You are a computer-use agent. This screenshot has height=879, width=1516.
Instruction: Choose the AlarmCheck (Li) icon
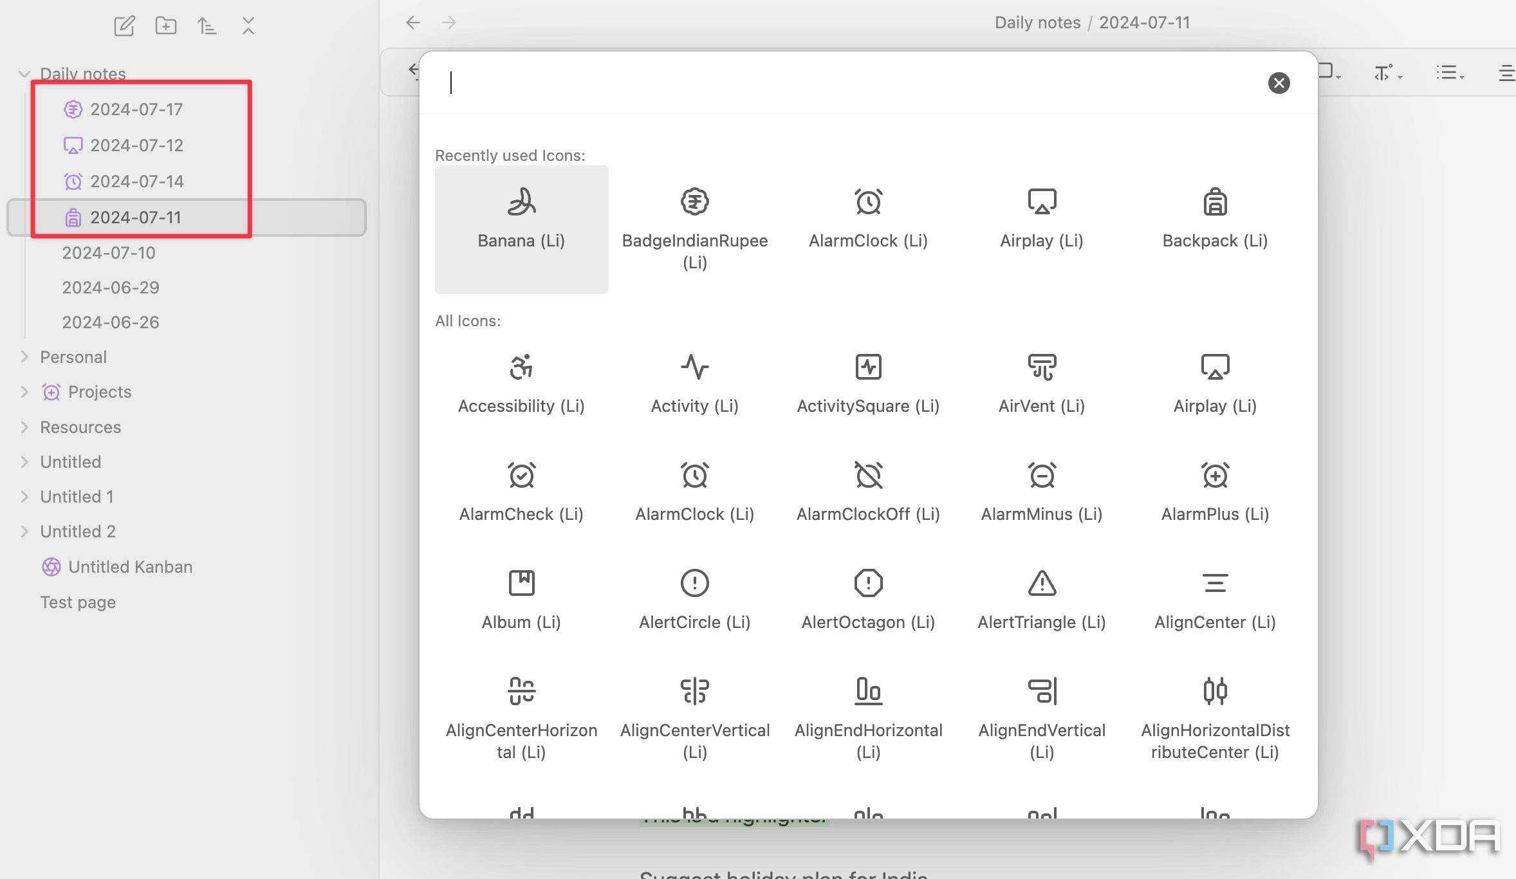coord(521,493)
